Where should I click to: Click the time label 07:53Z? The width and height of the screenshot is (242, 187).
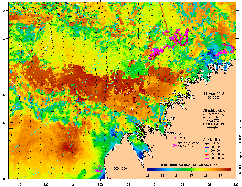213,98
